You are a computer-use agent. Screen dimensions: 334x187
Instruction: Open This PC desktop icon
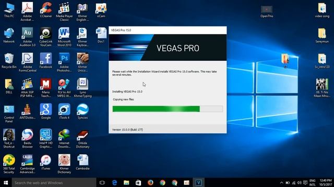pos(9,10)
